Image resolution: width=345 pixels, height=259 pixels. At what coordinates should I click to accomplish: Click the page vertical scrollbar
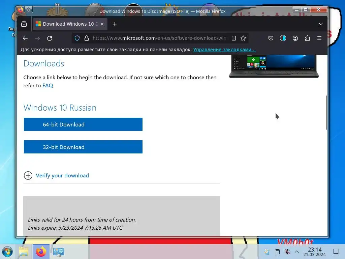pos(326,113)
